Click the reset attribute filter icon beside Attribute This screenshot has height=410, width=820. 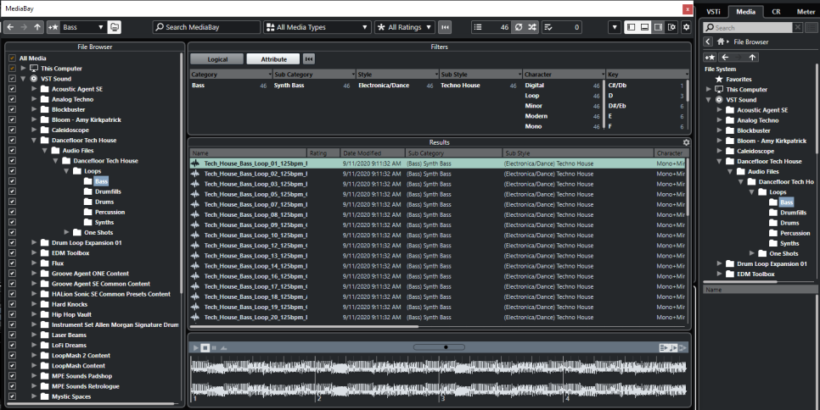click(308, 59)
